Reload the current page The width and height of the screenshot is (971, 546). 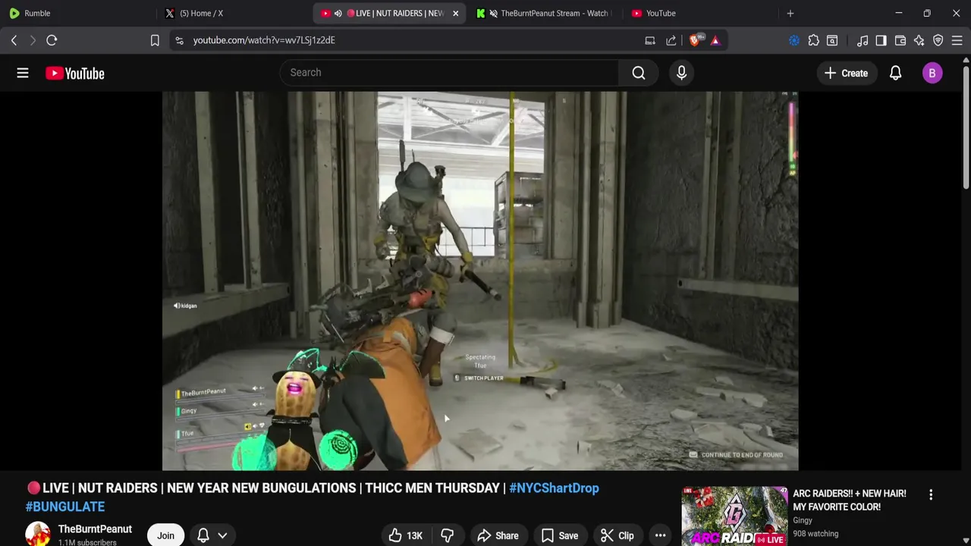(x=52, y=40)
